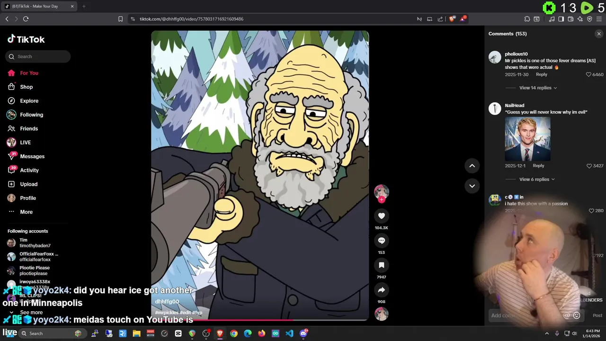
Task: Open Activity notifications
Action: coord(29,170)
